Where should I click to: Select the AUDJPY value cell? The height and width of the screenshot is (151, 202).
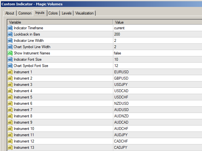(157, 135)
